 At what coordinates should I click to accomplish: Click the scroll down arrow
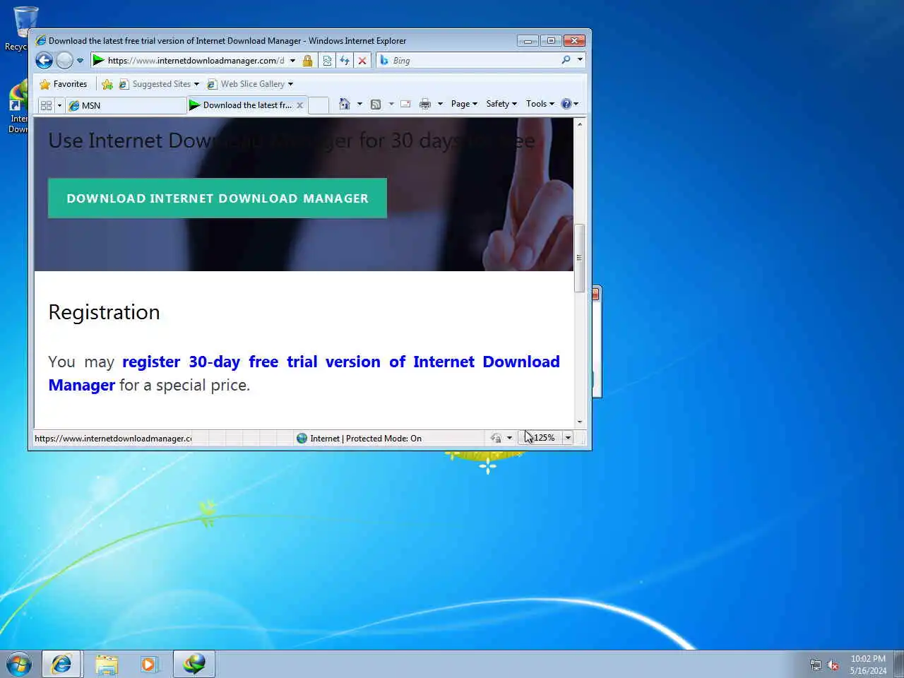[x=580, y=422]
